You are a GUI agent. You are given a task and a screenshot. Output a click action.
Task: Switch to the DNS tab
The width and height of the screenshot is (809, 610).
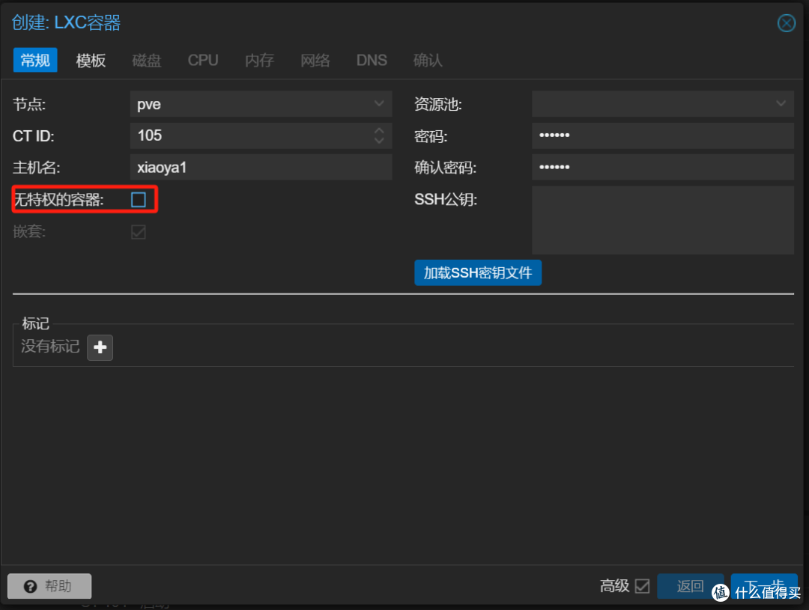[372, 61]
